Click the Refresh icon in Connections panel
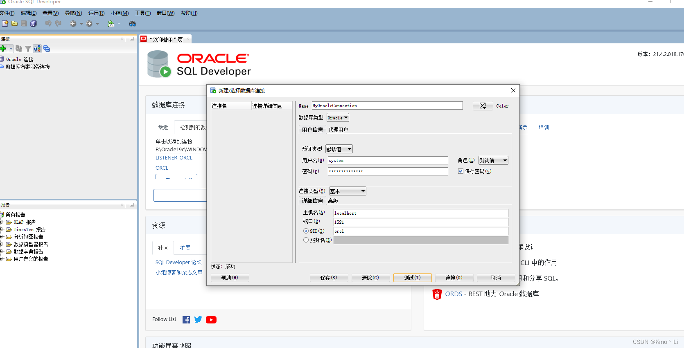This screenshot has height=348, width=684. tap(19, 49)
